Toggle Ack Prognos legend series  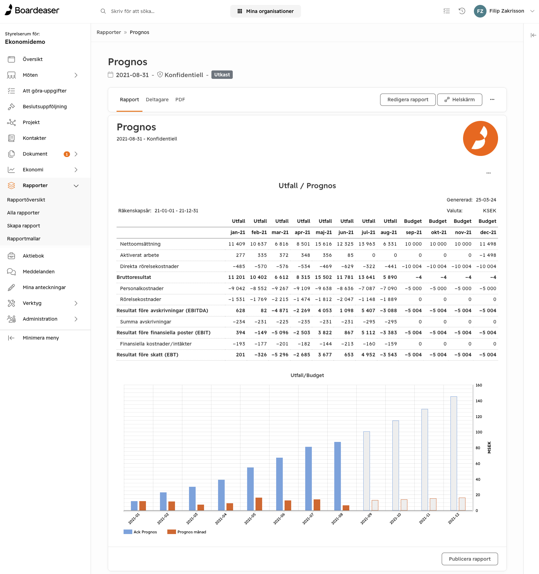(140, 532)
